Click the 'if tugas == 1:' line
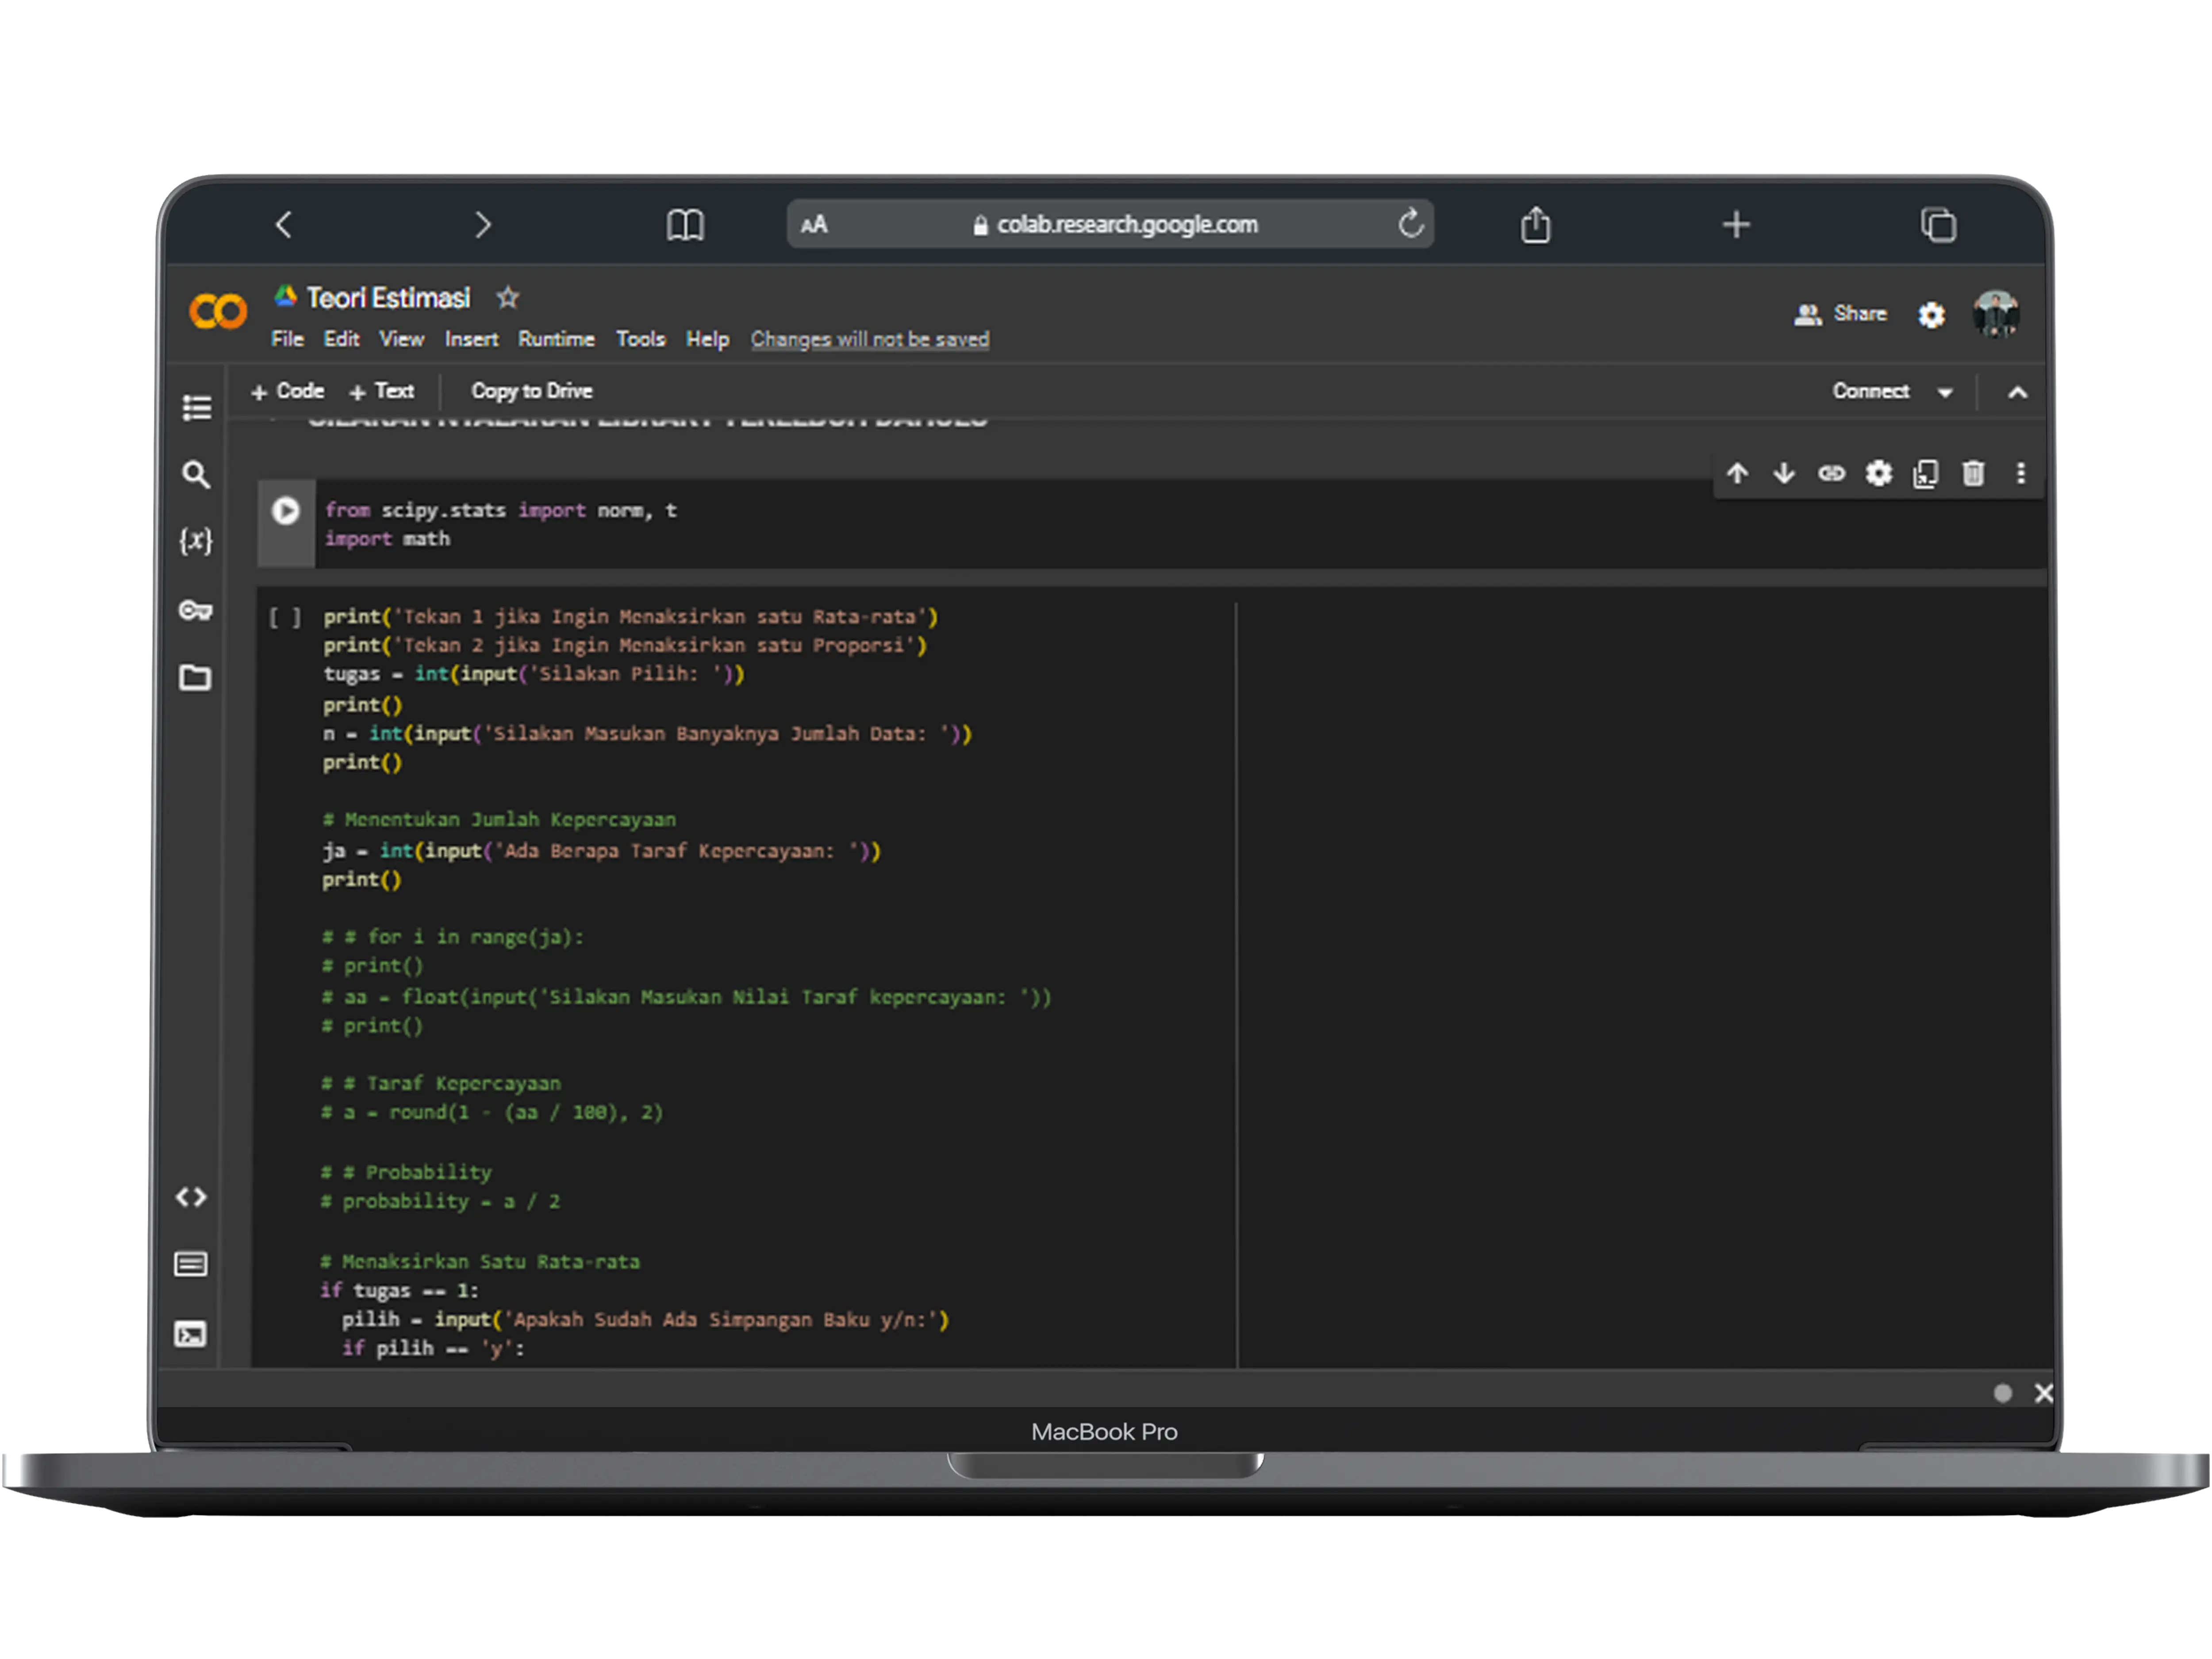The height and width of the screenshot is (1659, 2212). 399,1290
